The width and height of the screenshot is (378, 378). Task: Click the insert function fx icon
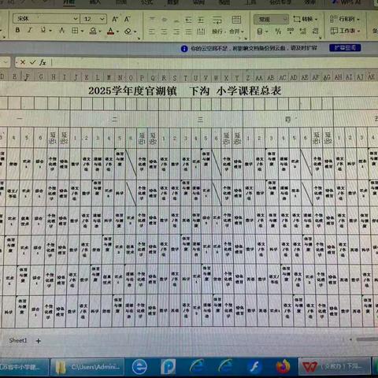click(x=43, y=62)
